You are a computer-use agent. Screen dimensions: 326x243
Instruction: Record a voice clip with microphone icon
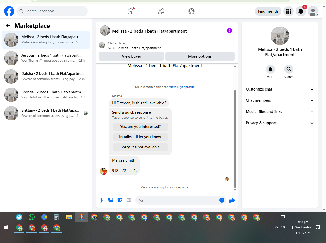(x=101, y=200)
